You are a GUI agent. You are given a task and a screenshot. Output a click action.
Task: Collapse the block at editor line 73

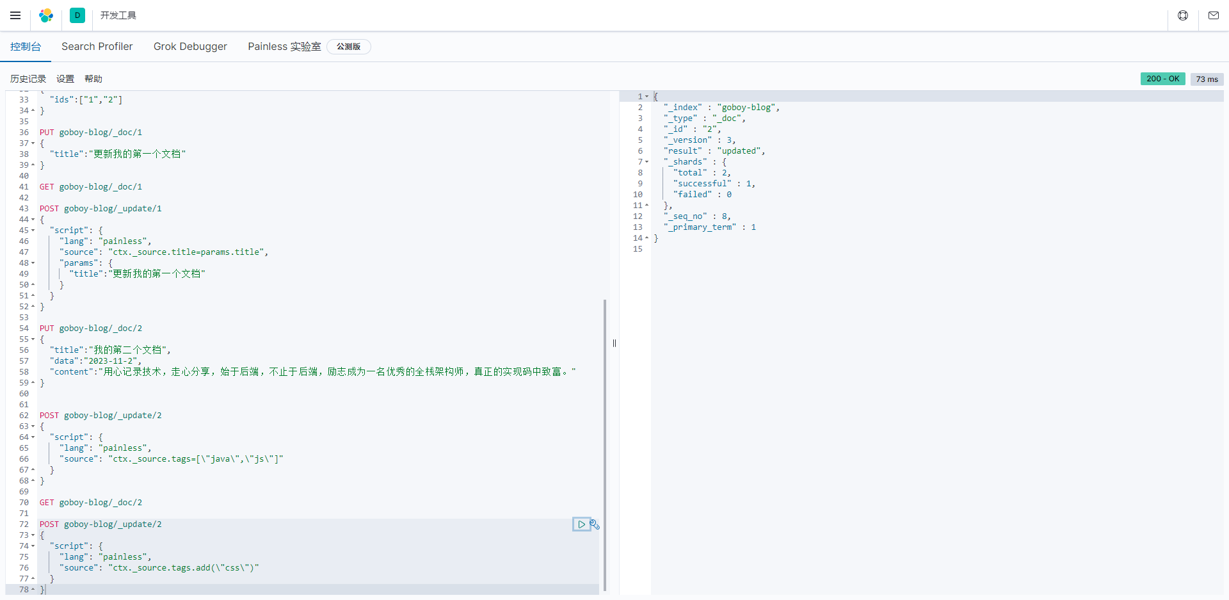point(33,535)
